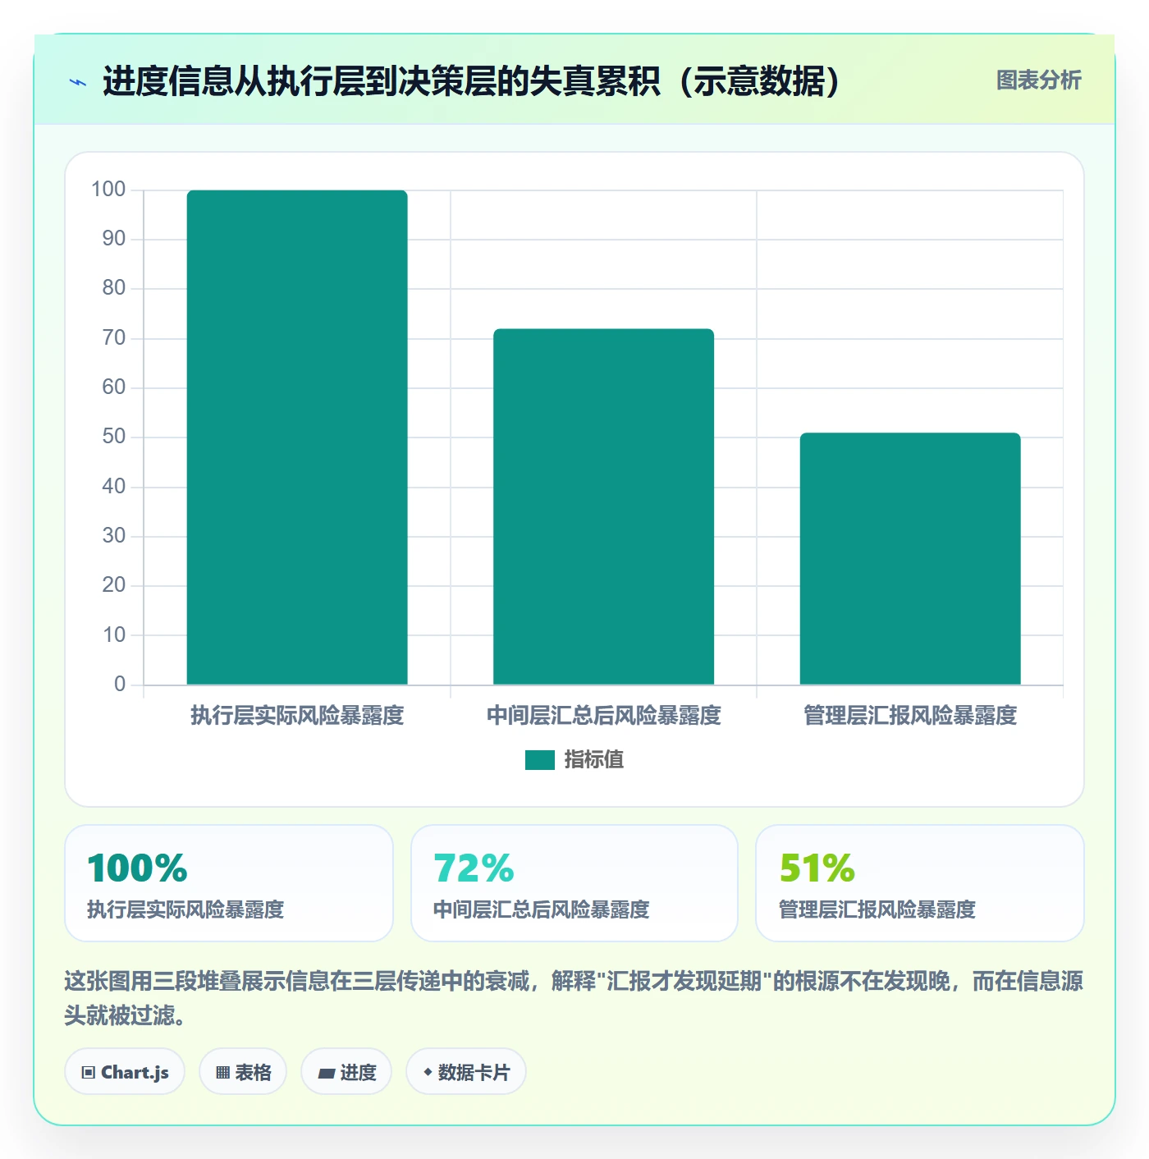Click the 100% stat card value
Viewport: 1149px width, 1159px height.
pos(137,868)
